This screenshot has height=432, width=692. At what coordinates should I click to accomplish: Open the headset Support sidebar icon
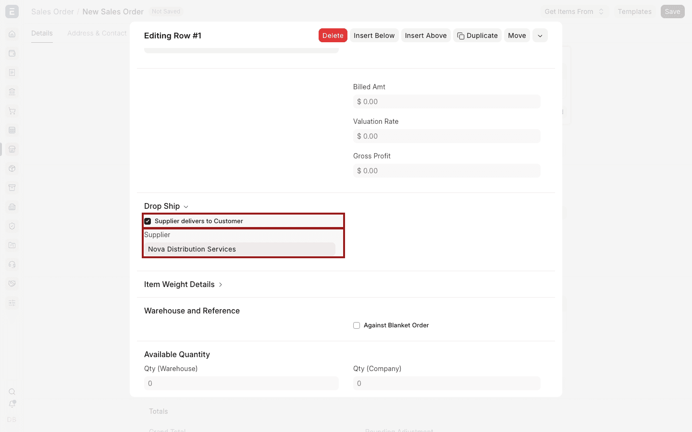12,264
